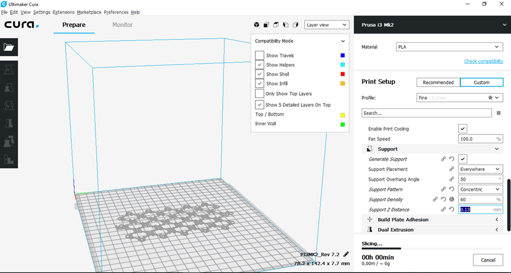Viewport: 511px width, 273px height.
Task: Uncheck the Show Helpers checkbox
Action: point(259,65)
